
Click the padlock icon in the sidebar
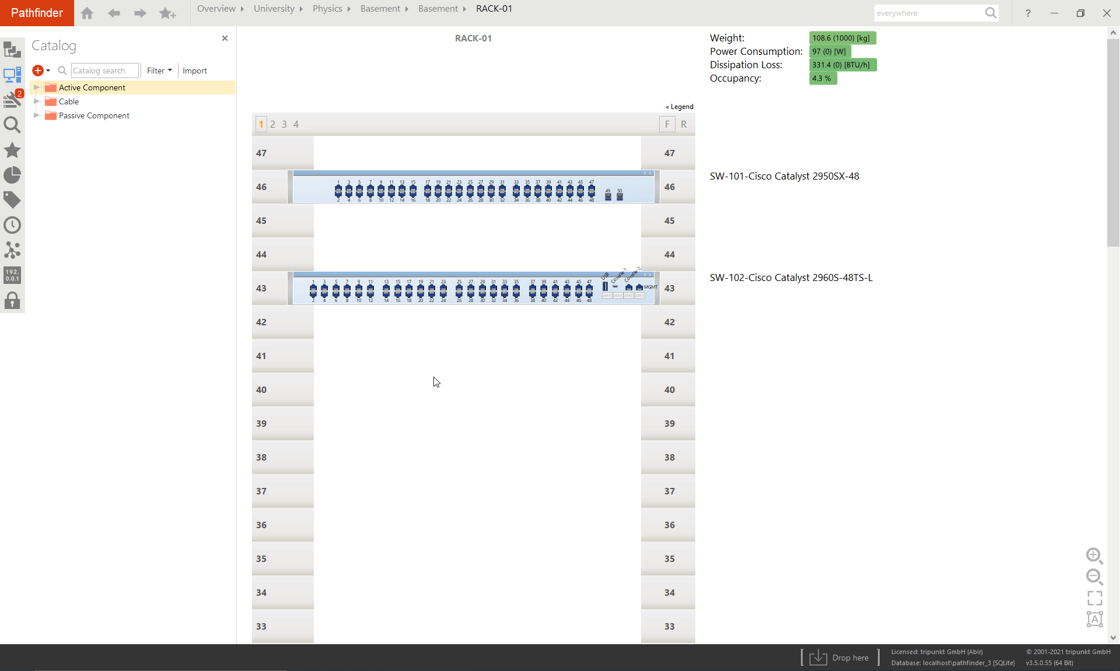[12, 301]
